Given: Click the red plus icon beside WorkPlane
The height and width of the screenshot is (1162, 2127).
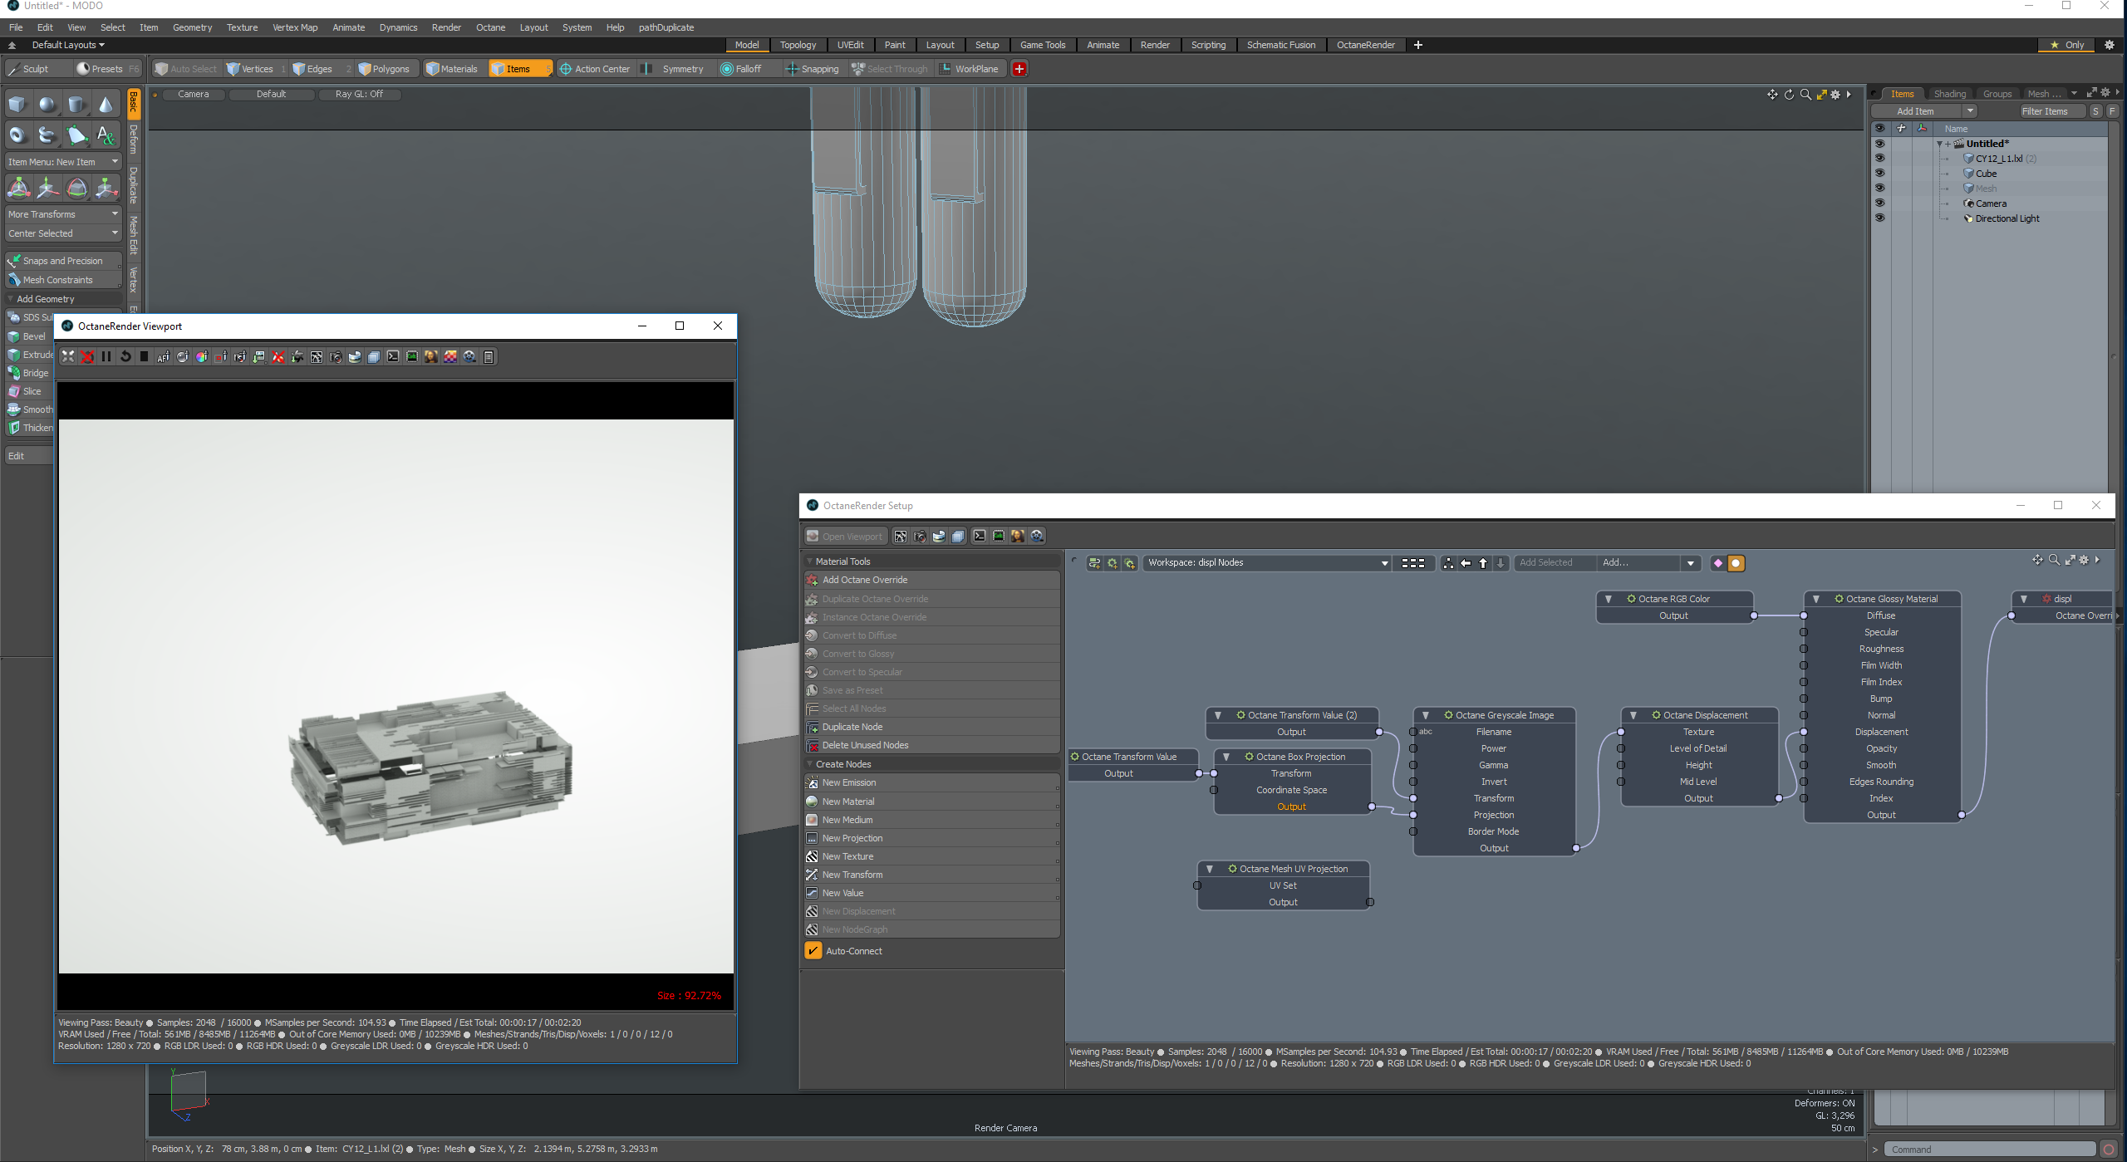Looking at the screenshot, I should 1019,69.
